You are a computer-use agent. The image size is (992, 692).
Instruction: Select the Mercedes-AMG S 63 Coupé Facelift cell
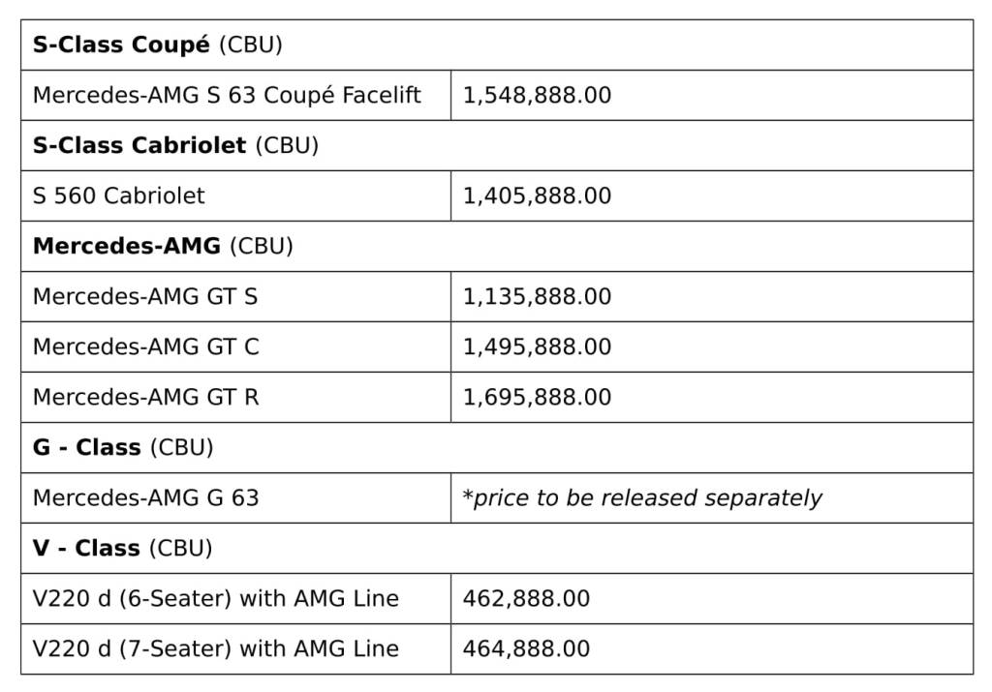(227, 95)
